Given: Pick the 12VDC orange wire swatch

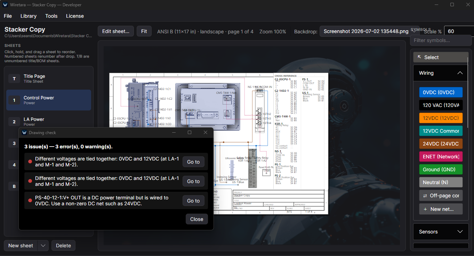Looking at the screenshot, I should click(x=441, y=118).
